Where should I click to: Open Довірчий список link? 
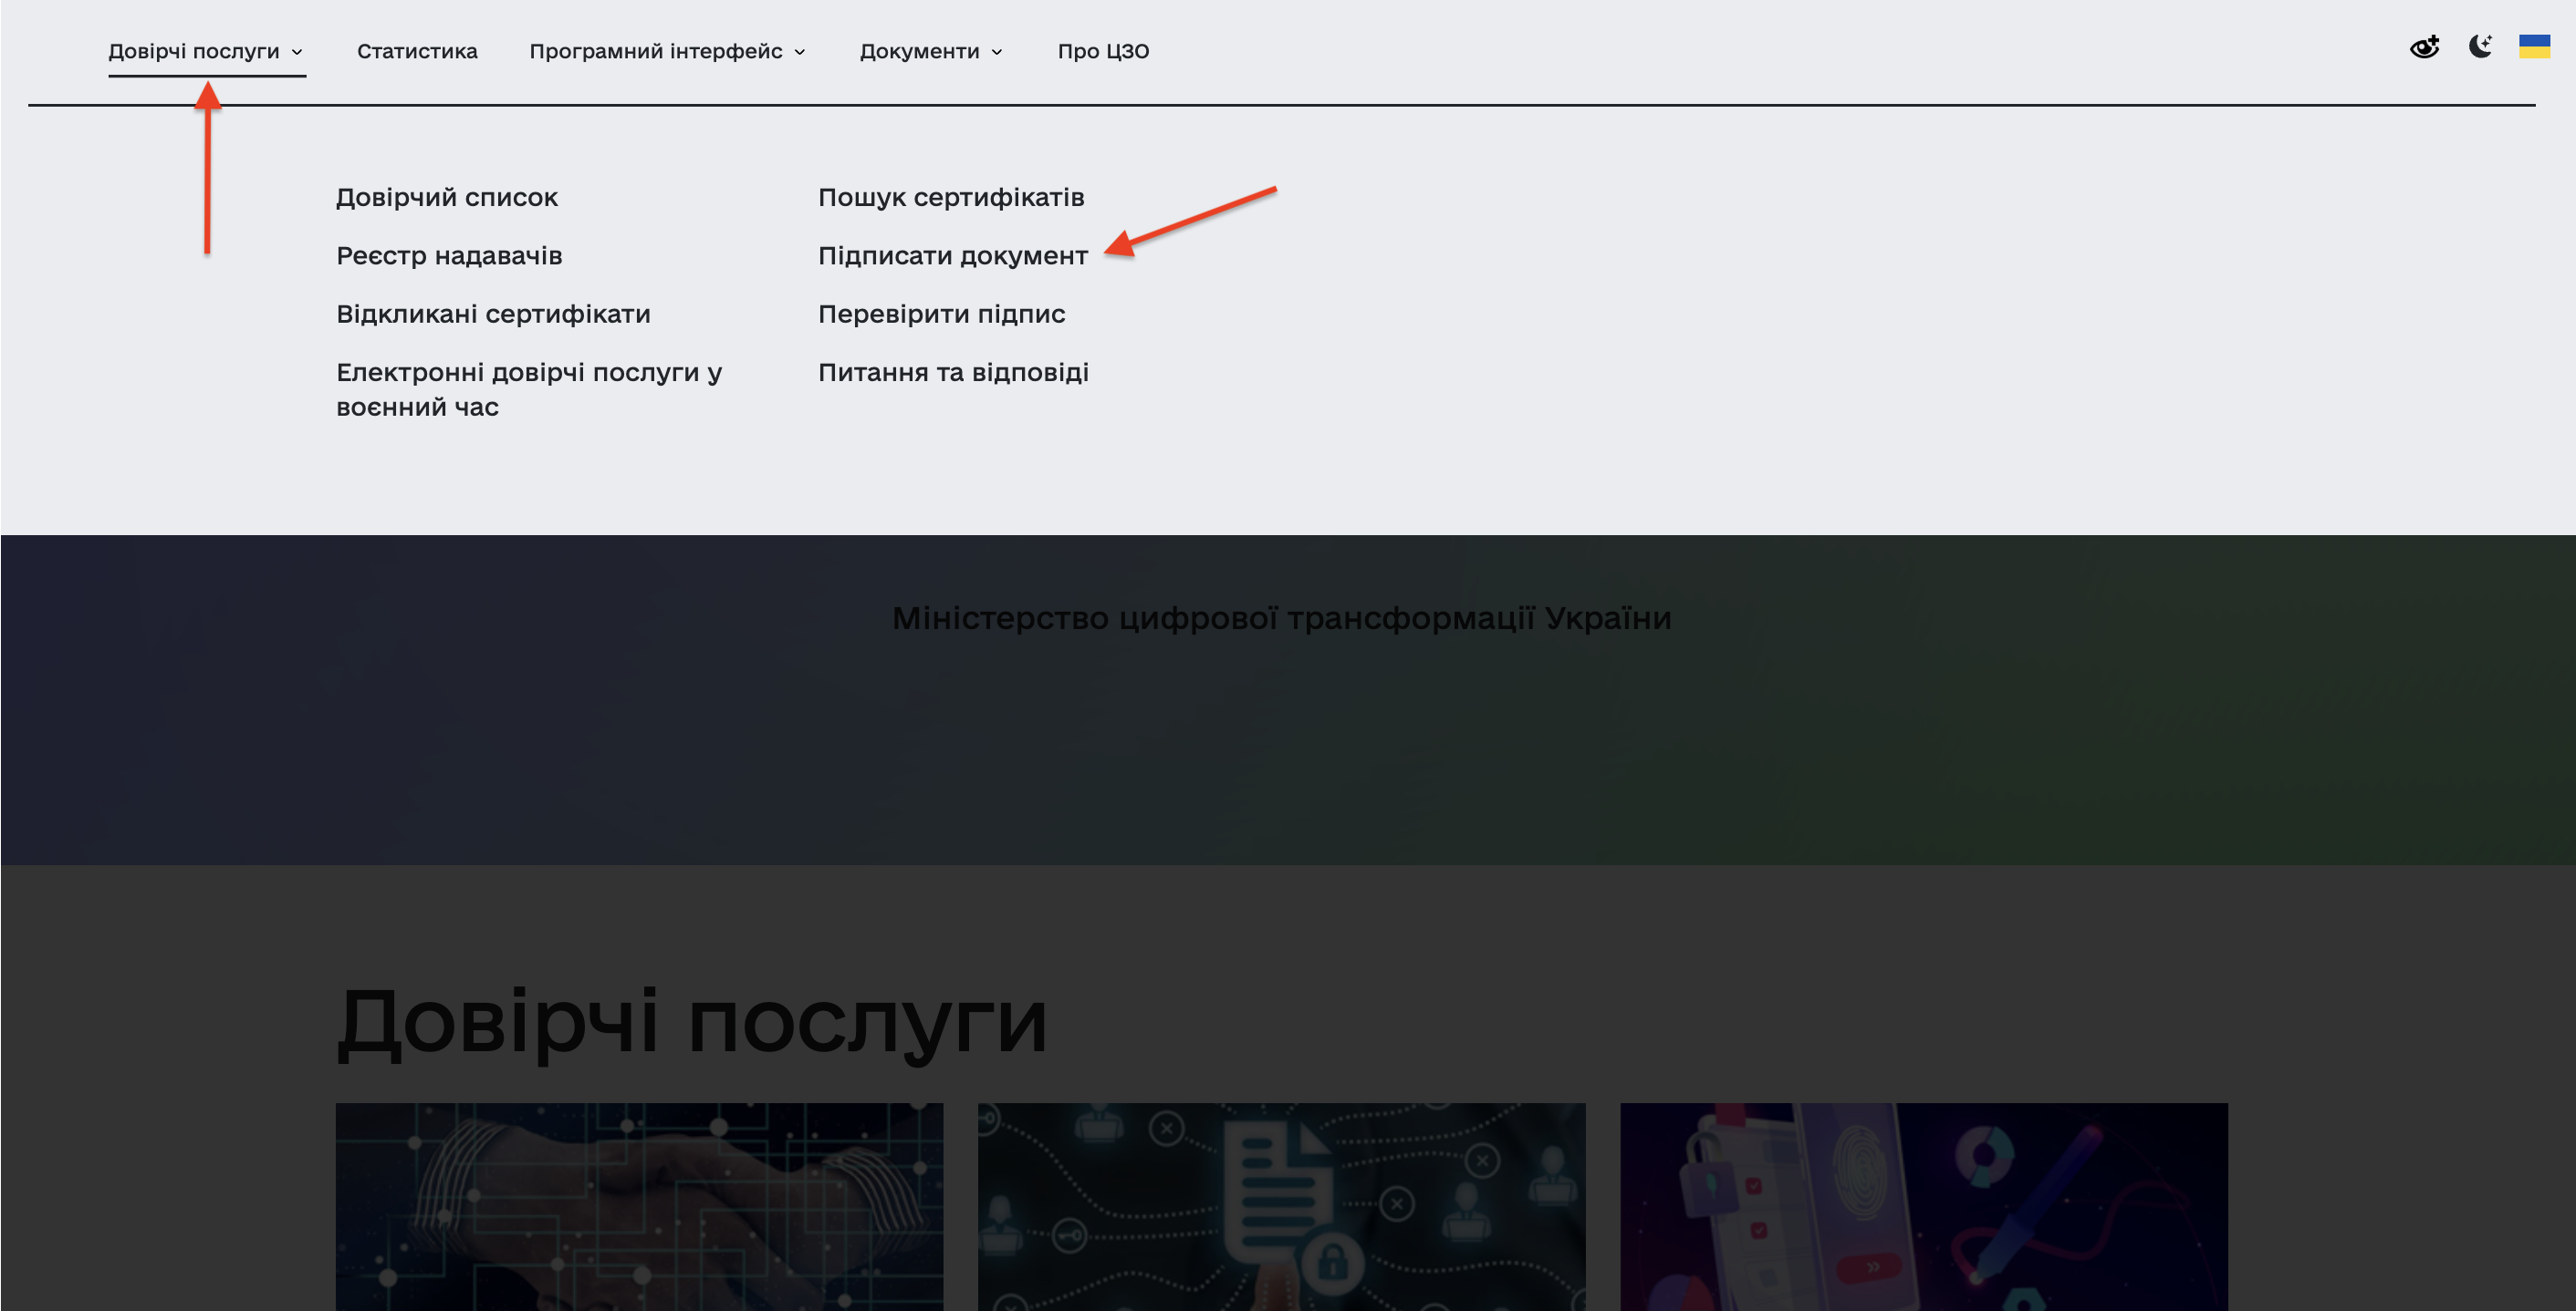(x=446, y=197)
